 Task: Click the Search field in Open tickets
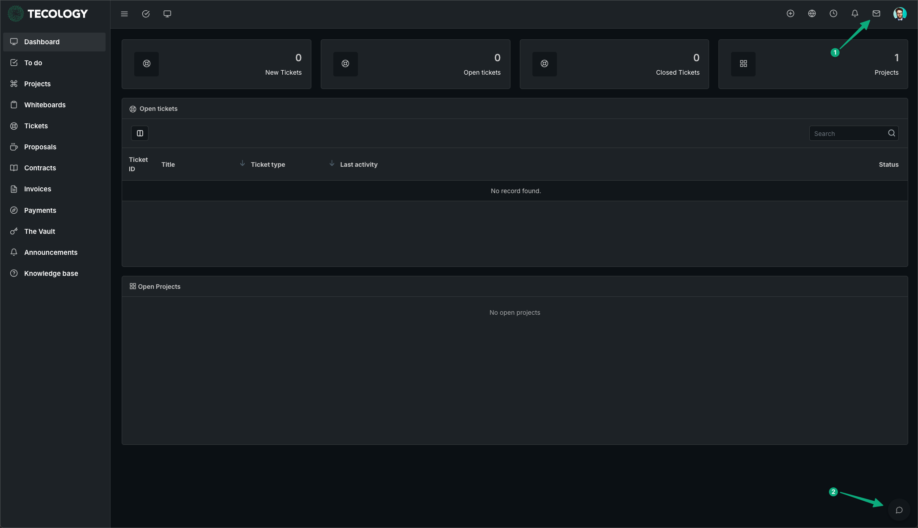(x=848, y=134)
